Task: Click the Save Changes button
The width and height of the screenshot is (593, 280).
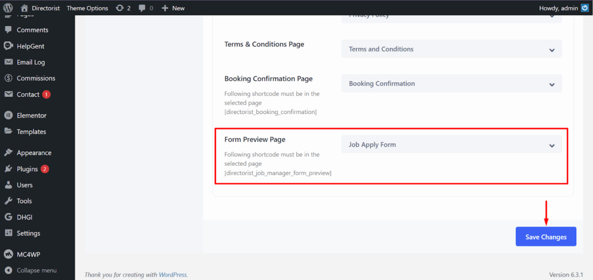Action: [546, 237]
